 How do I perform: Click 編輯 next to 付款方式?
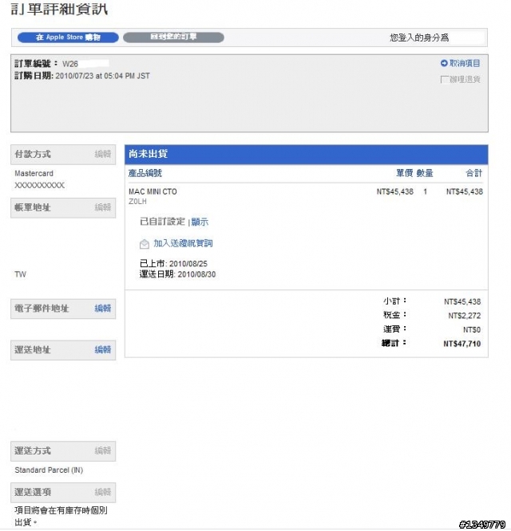click(103, 154)
